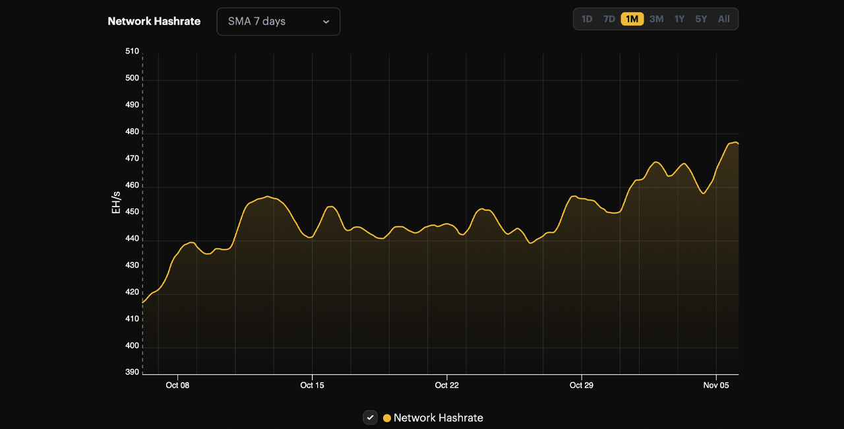
Task: Select the 5Y time range
Action: click(700, 19)
